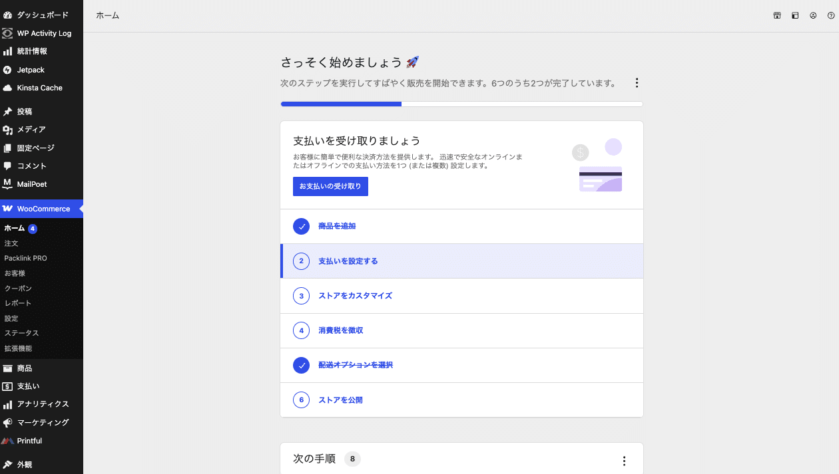Go to WooCommerce ホーム submenu
The image size is (839, 474).
15,228
